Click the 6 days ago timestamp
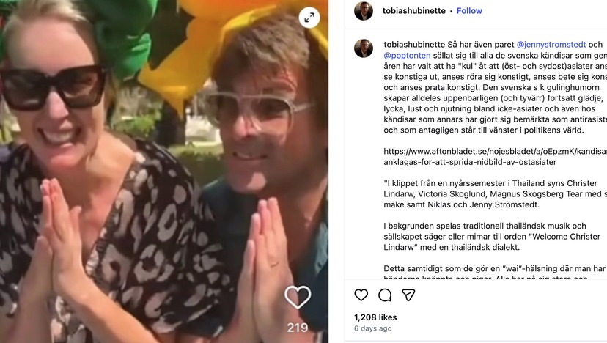The image size is (607, 343). tap(373, 328)
